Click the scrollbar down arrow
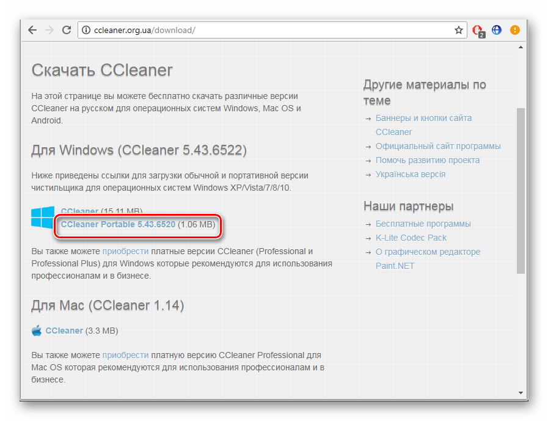This screenshot has width=548, height=421. coord(521,392)
